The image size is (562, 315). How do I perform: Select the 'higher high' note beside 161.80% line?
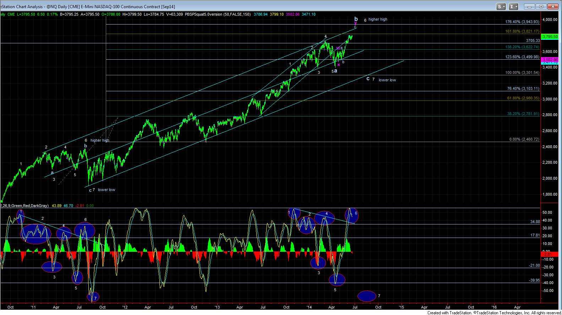(378, 20)
